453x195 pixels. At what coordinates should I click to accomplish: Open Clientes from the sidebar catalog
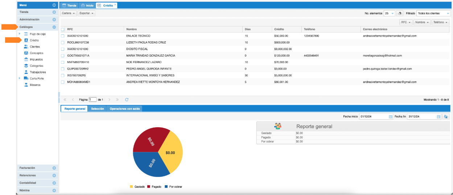[x=35, y=47]
